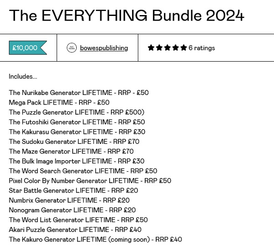This screenshot has height=247, width=274.
Task: Select the Nonogram Generator LIFETIME line
Action: point(72,210)
